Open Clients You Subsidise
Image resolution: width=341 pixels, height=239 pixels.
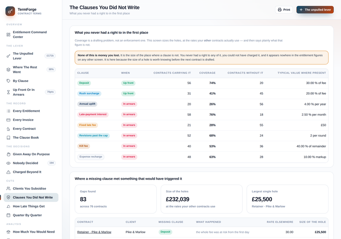(x=31, y=189)
